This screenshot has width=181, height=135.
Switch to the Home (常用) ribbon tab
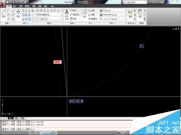pyautogui.click(x=9, y=6)
